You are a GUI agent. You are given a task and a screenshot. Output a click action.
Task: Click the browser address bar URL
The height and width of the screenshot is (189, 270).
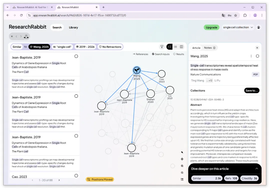pos(79,15)
